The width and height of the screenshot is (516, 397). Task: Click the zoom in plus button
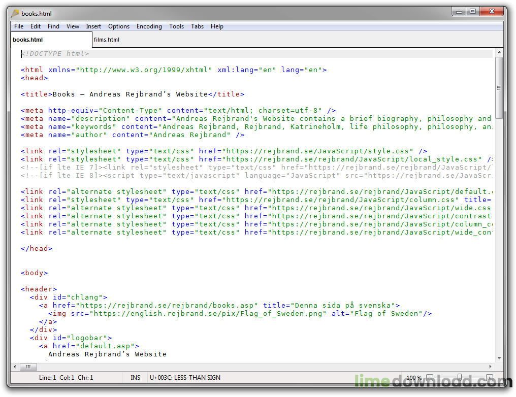[x=490, y=378]
